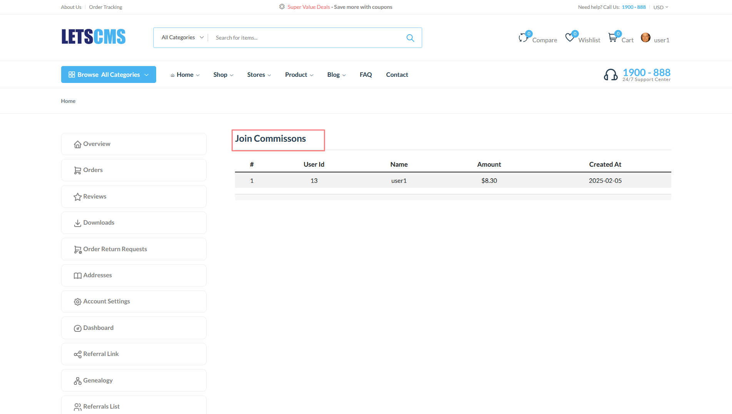732x414 pixels.
Task: Click the LETSCMS logo
Action: tap(93, 37)
